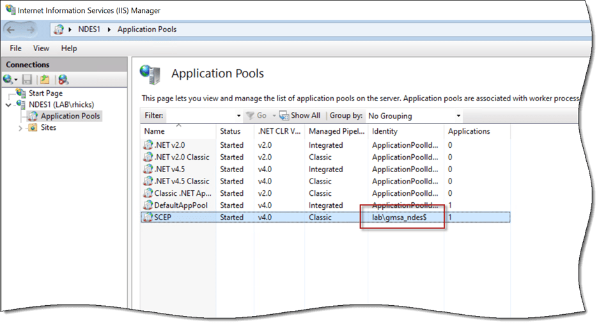
Task: Sort by the Status column header
Action: pyautogui.click(x=230, y=131)
